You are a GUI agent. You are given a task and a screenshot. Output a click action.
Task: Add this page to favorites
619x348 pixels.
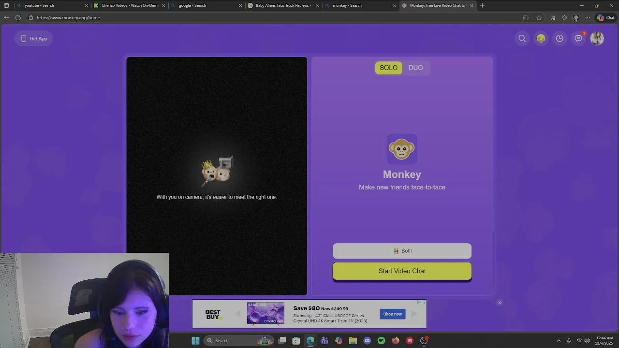(x=539, y=18)
